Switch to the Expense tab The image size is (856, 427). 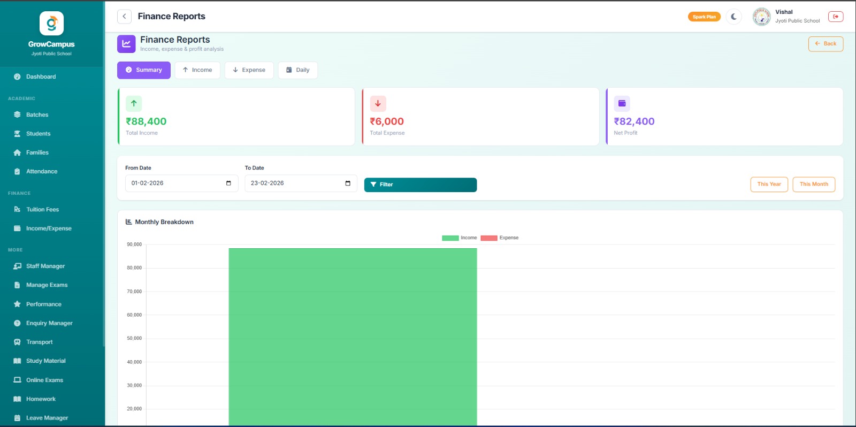click(x=249, y=70)
